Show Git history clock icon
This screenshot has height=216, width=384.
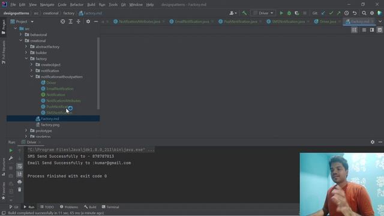click(347, 13)
